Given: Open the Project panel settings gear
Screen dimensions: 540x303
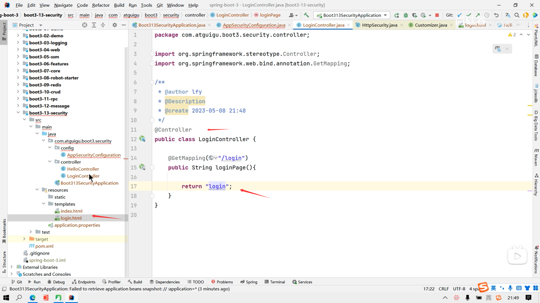Looking at the screenshot, I should [x=114, y=25].
